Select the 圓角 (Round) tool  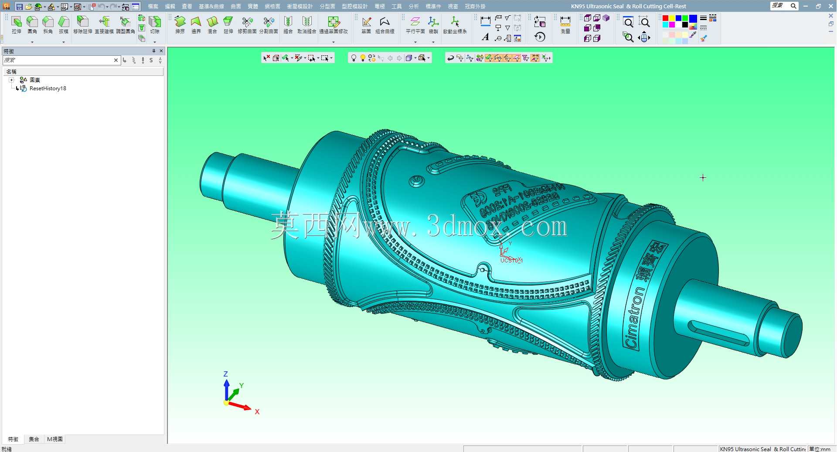click(x=32, y=25)
